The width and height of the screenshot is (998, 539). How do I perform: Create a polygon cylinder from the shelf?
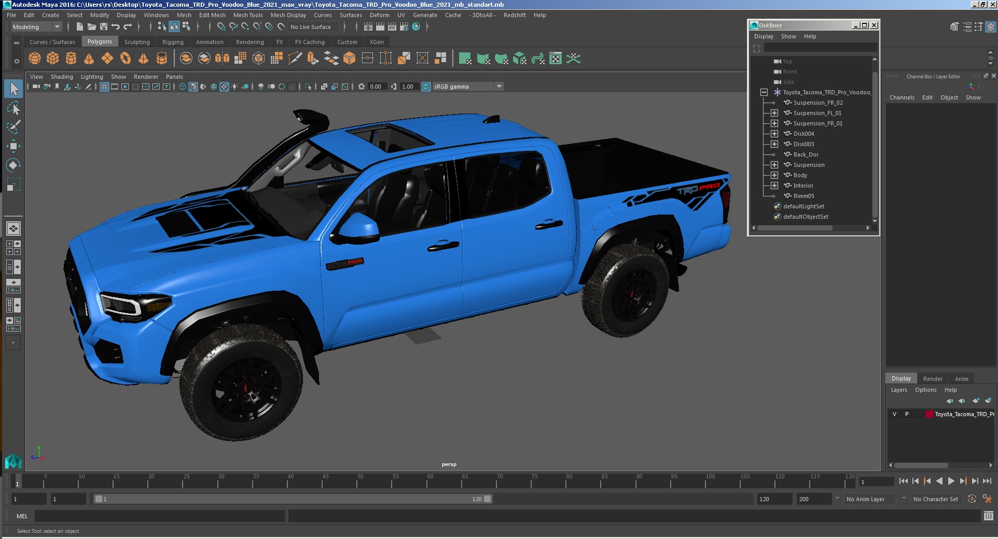(x=71, y=59)
